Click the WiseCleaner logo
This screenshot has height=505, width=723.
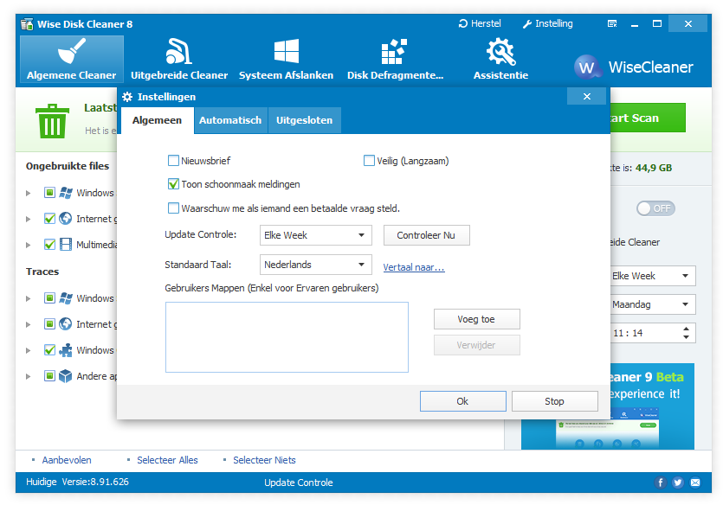634,67
